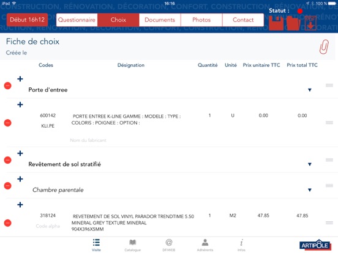
Task: Remove the Revêtement de sol stratifié section
Action: tap(8, 160)
